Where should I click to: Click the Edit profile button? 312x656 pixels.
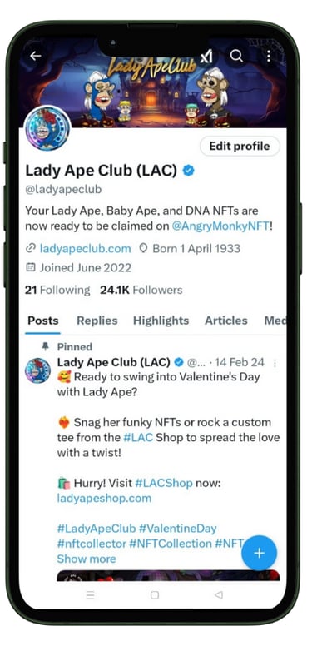pyautogui.click(x=240, y=146)
